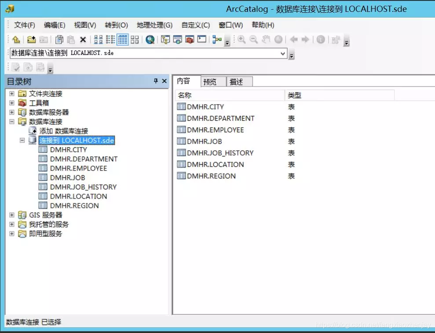Select the Pan hand tool
The width and height of the screenshot is (435, 333).
[x=266, y=40]
